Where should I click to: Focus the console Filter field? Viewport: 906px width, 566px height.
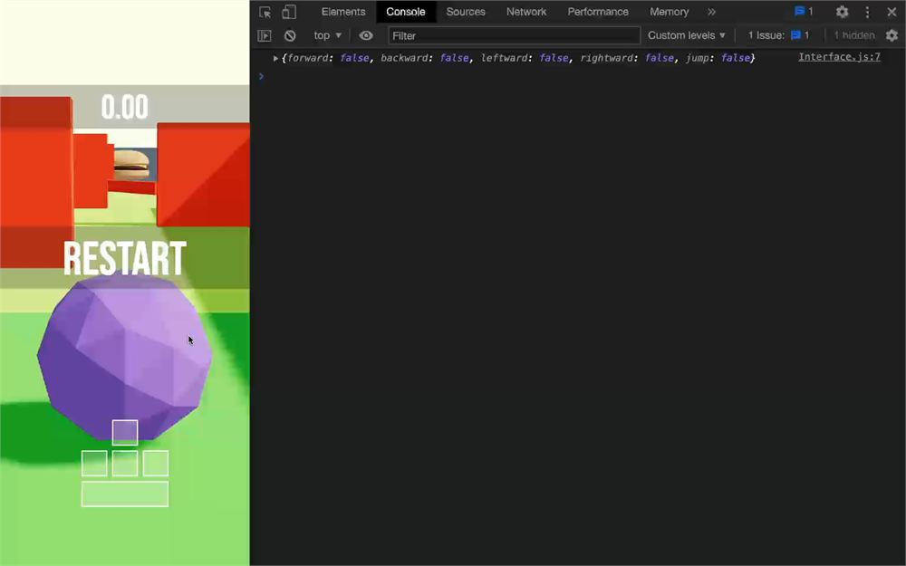point(515,36)
